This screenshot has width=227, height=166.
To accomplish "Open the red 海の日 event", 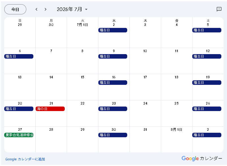I will 50,109.
